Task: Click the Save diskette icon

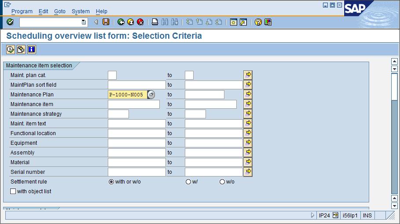Action: (106, 22)
